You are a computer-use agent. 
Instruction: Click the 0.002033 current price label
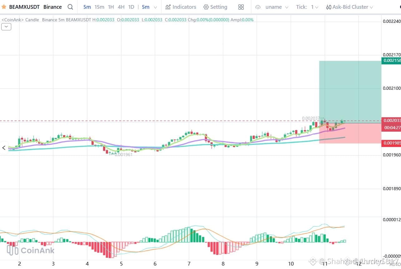pyautogui.click(x=391, y=120)
